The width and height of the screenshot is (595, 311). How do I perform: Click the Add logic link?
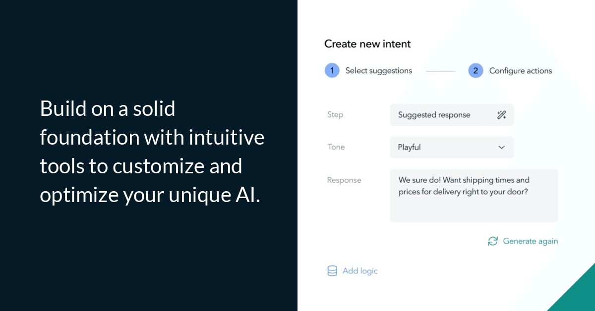coord(359,271)
